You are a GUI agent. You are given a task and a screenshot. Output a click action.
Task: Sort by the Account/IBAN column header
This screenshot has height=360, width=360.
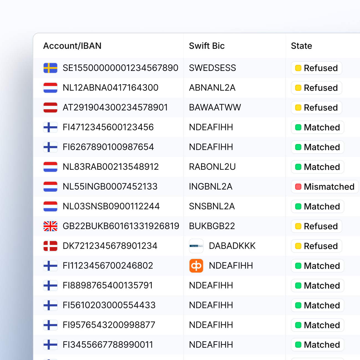pos(72,46)
